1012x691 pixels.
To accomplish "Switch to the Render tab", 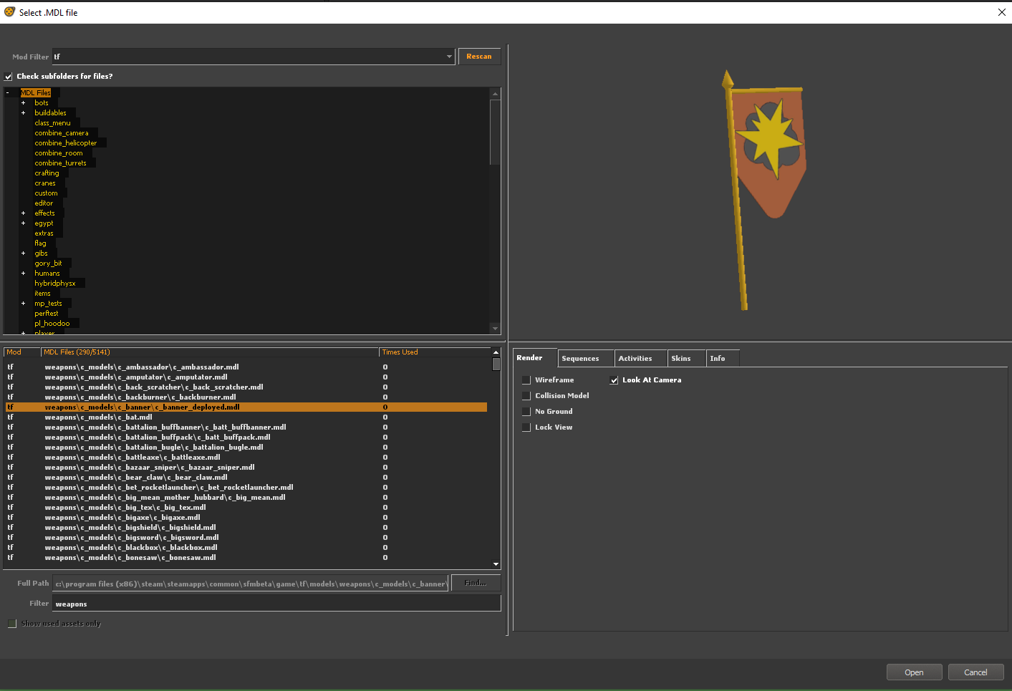I will click(535, 358).
